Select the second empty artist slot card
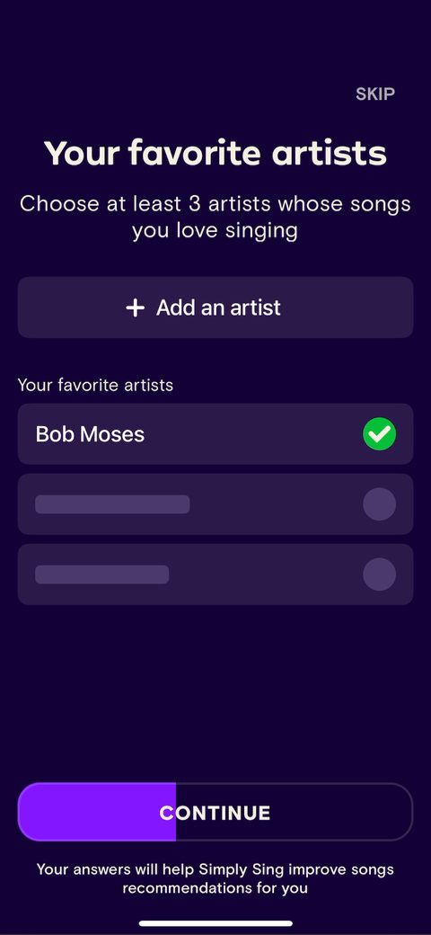Image resolution: width=431 pixels, height=935 pixels. point(215,503)
